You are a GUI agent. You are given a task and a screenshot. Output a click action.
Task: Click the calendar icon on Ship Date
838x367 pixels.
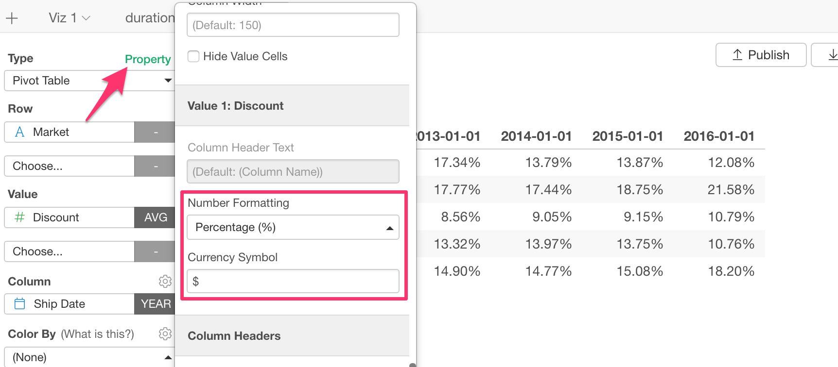[20, 304]
